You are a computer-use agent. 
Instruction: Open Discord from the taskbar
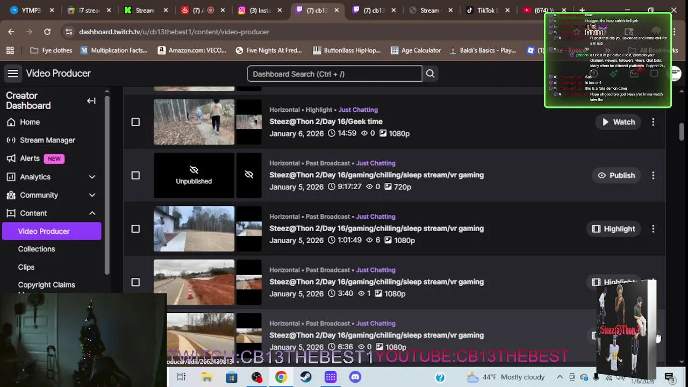[x=355, y=377]
